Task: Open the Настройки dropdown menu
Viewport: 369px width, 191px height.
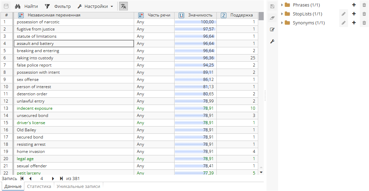Action: pyautogui.click(x=95, y=7)
